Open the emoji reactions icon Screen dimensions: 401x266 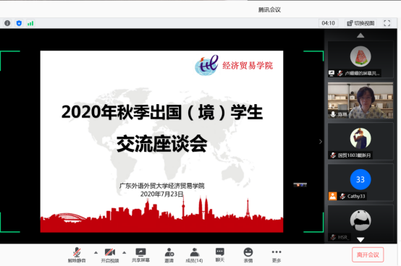[x=248, y=254]
